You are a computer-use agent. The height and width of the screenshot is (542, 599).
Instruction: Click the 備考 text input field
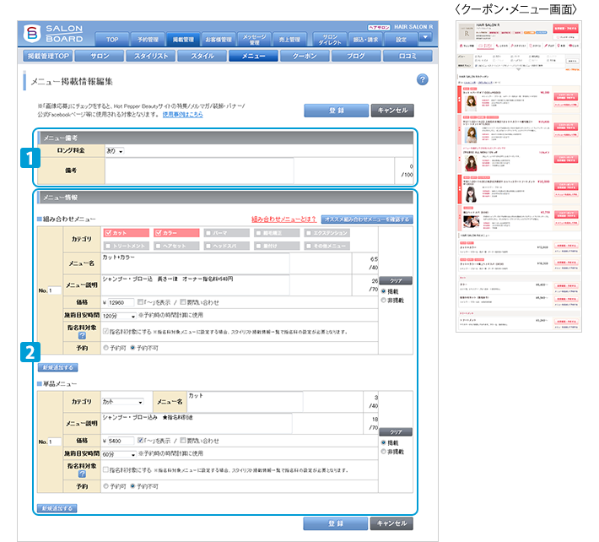tap(245, 170)
